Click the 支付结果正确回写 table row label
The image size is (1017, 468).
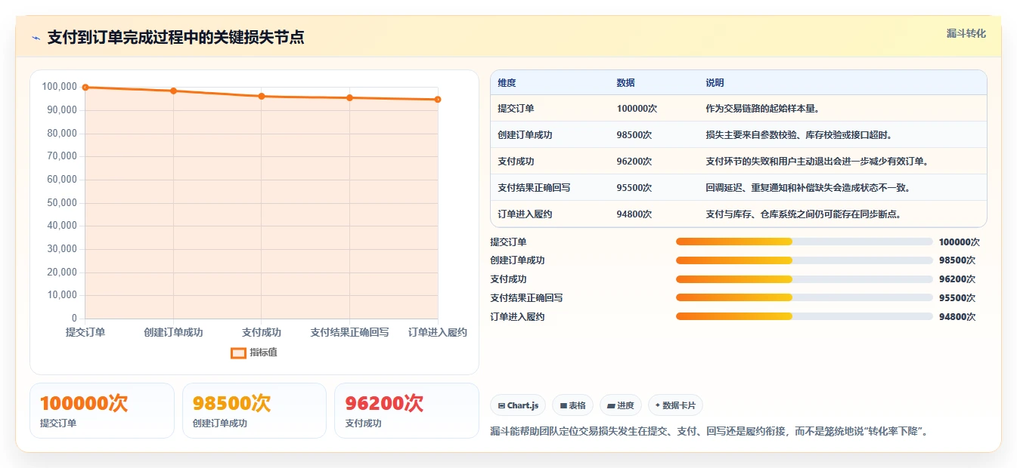point(534,188)
